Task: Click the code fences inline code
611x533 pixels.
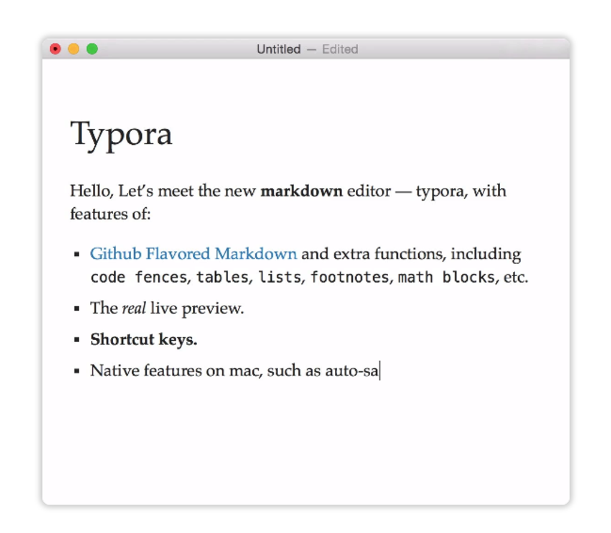Action: [x=139, y=277]
